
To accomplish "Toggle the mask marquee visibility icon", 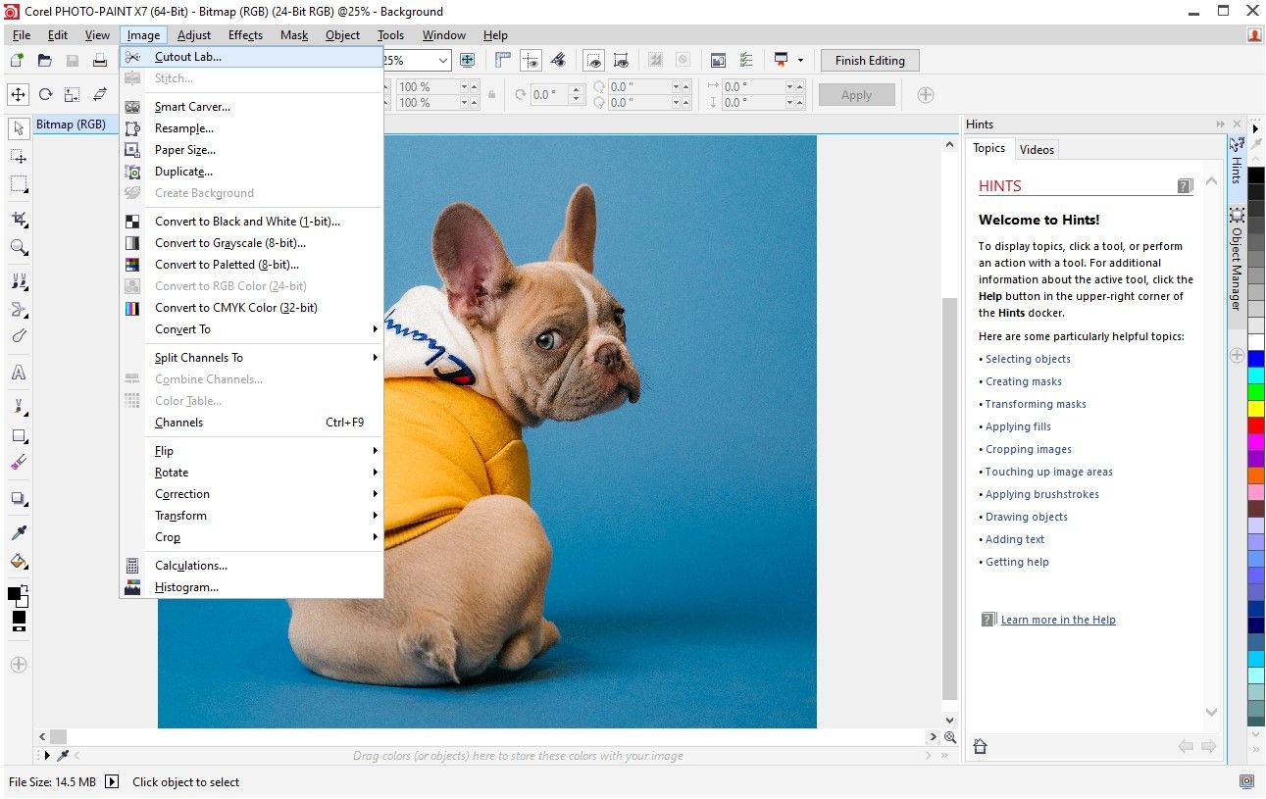I will pyautogui.click(x=594, y=61).
